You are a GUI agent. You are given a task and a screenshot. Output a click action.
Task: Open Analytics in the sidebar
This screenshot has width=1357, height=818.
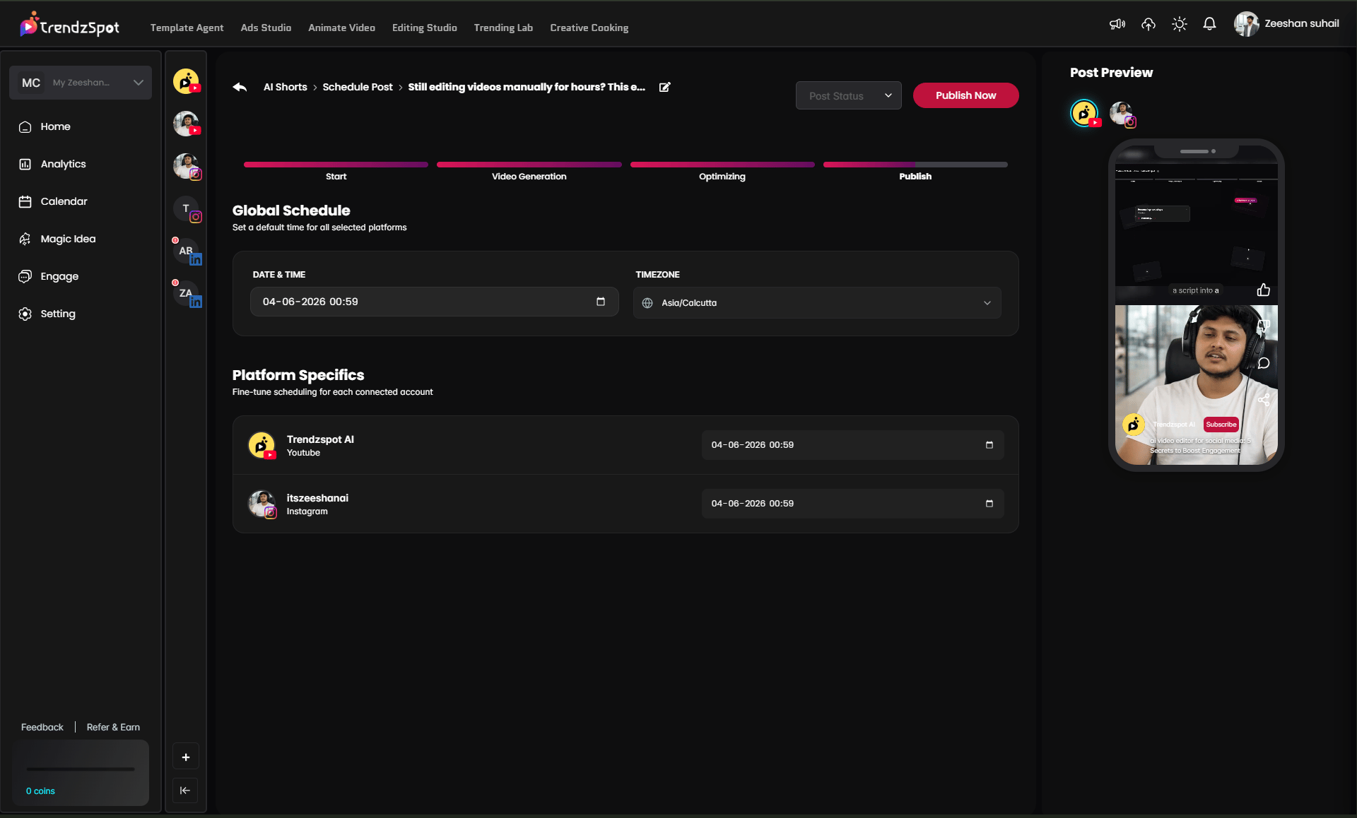(x=52, y=164)
